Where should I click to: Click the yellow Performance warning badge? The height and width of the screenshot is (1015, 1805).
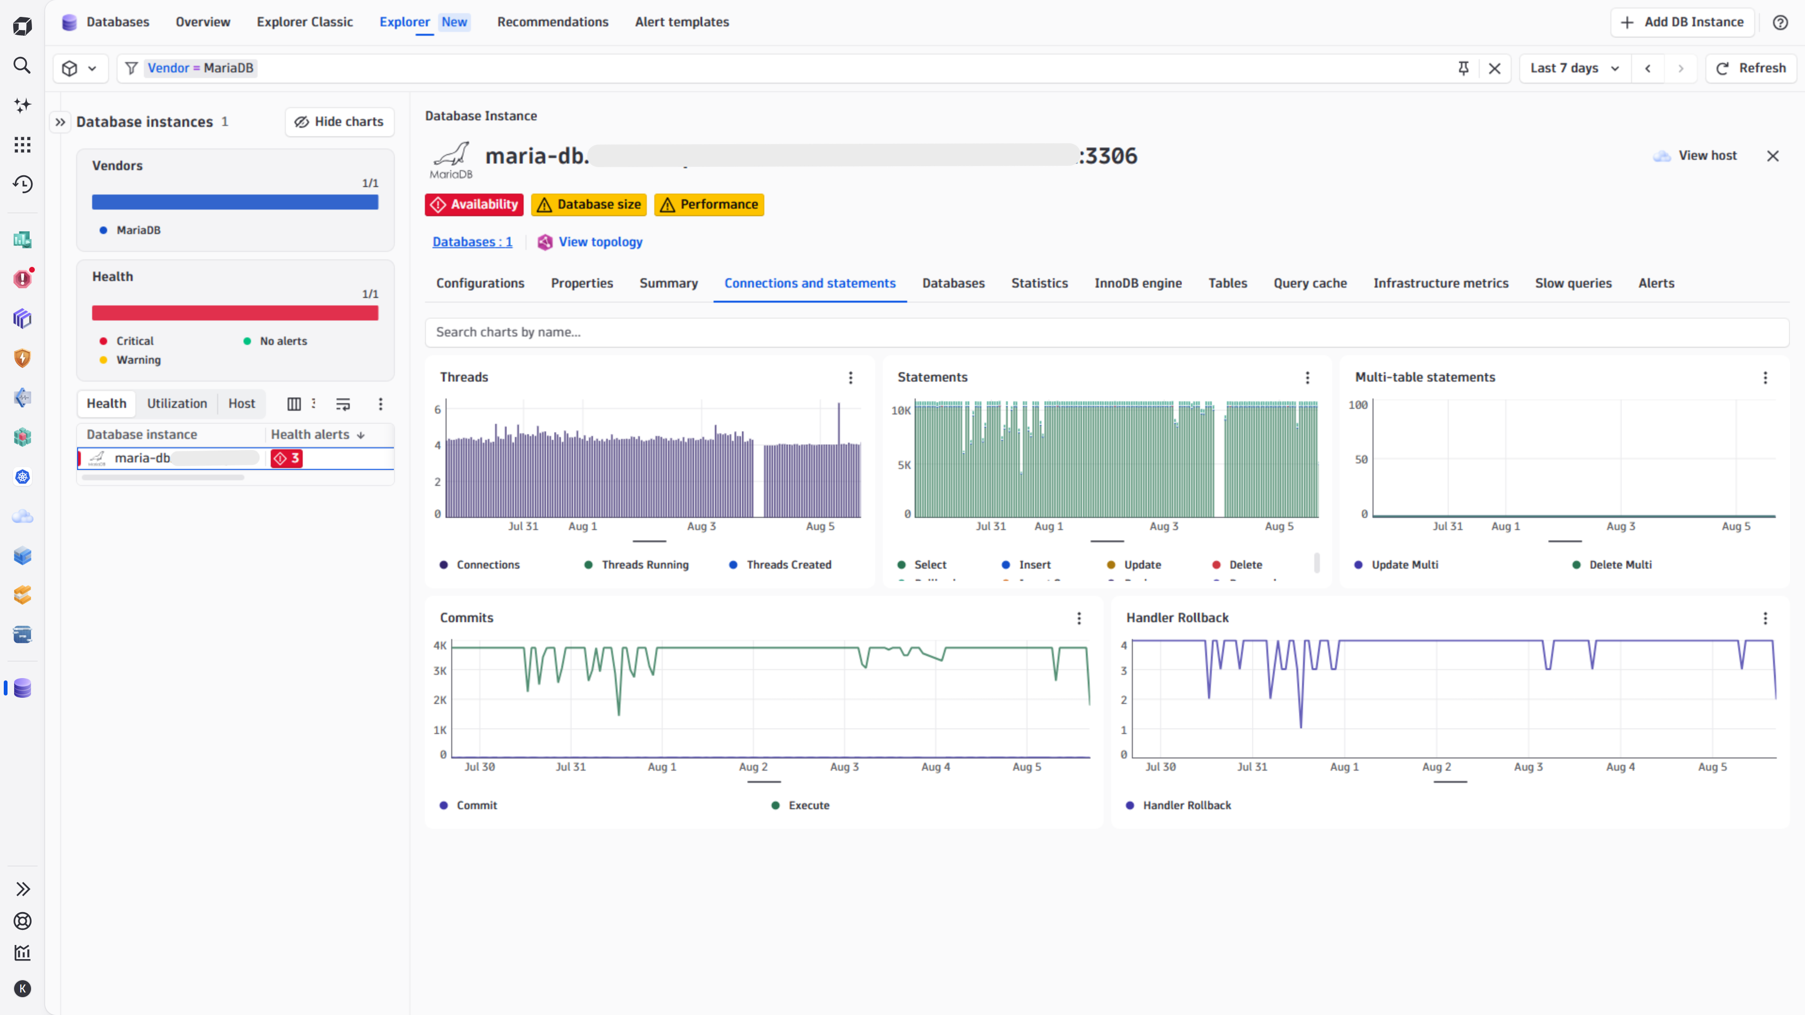coord(709,204)
